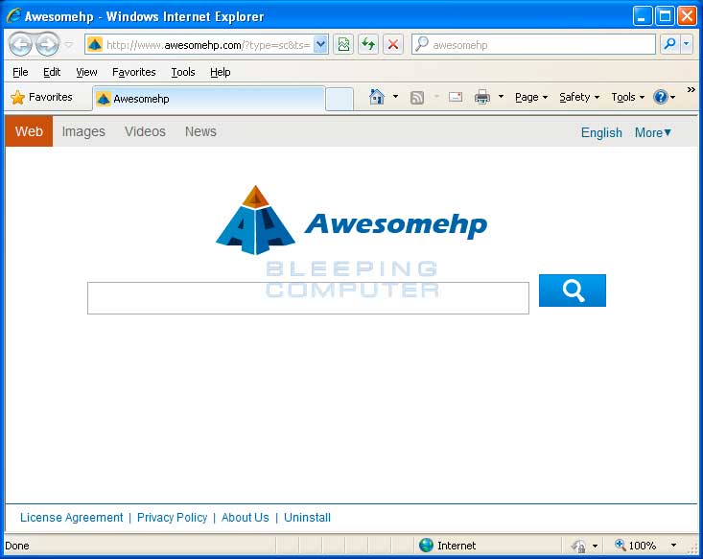This screenshot has width=703, height=559.
Task: Click the magnifier Search button in toolbar
Action: click(x=669, y=44)
